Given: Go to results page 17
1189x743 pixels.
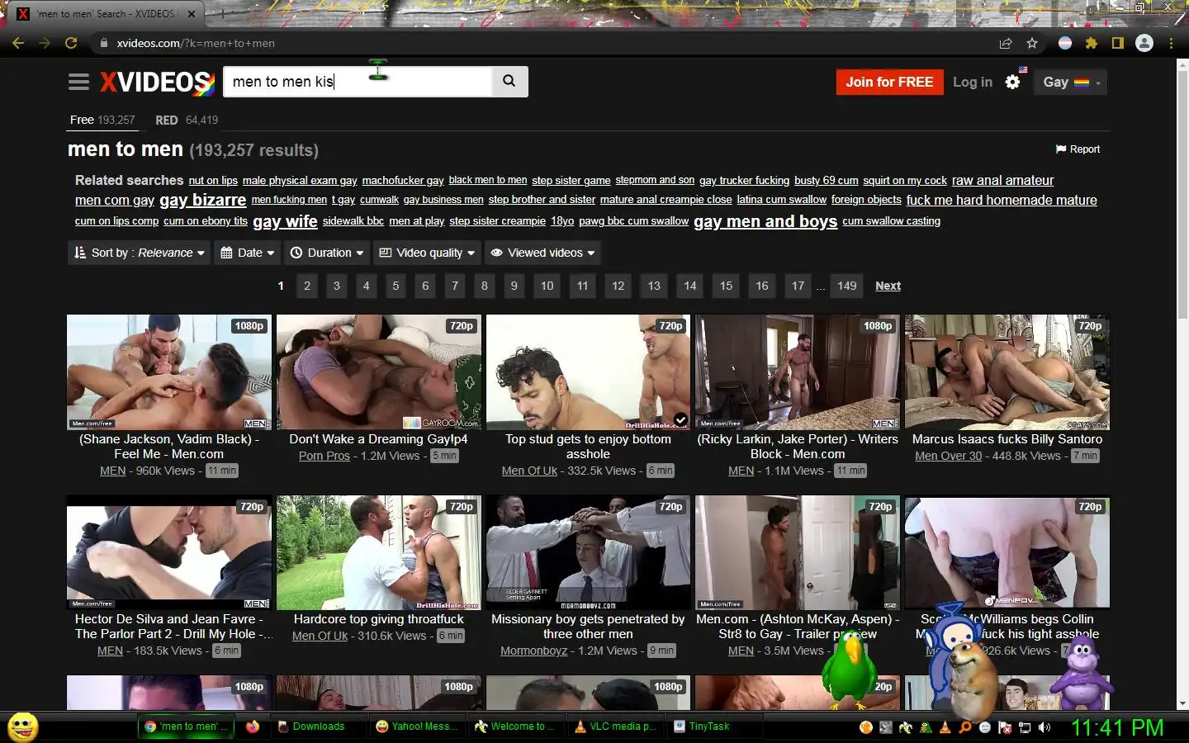Looking at the screenshot, I should pyautogui.click(x=798, y=286).
